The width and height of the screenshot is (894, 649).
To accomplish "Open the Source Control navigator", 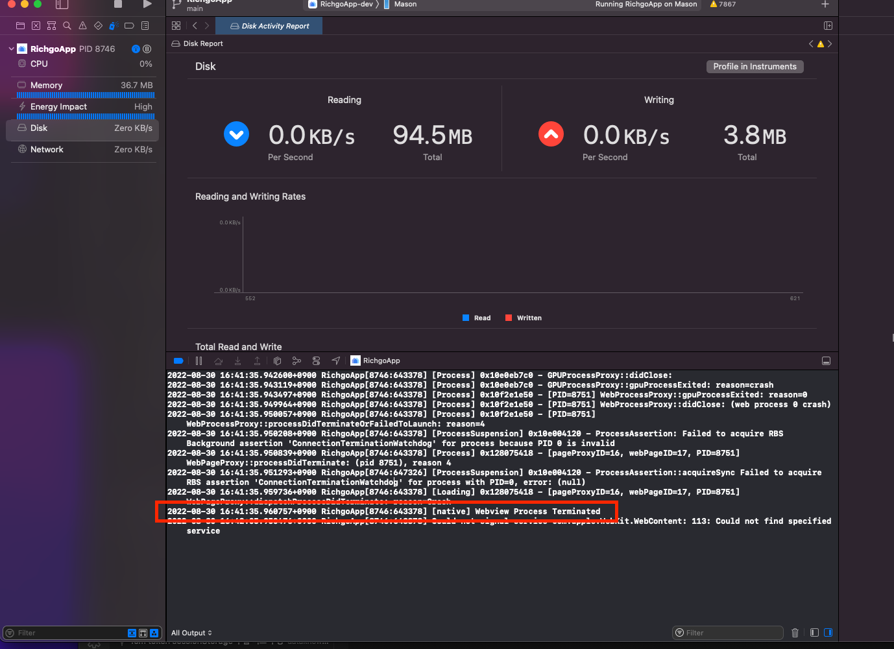I will 36,26.
